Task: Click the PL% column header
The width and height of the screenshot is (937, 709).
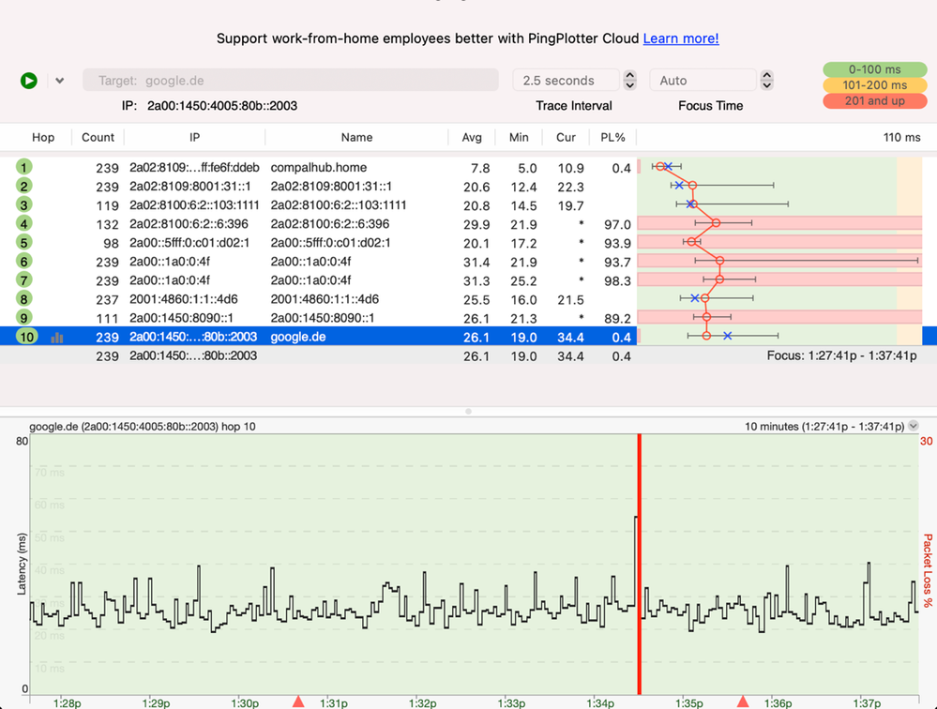Action: click(x=613, y=137)
